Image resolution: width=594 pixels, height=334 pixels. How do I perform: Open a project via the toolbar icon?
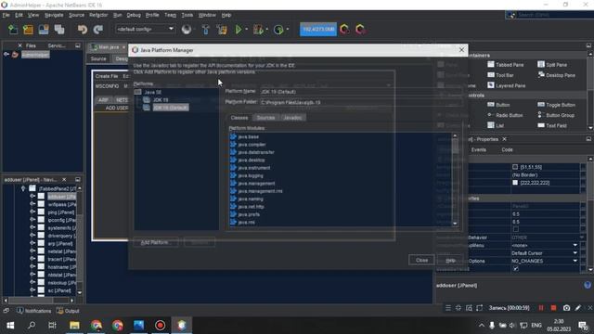point(44,30)
